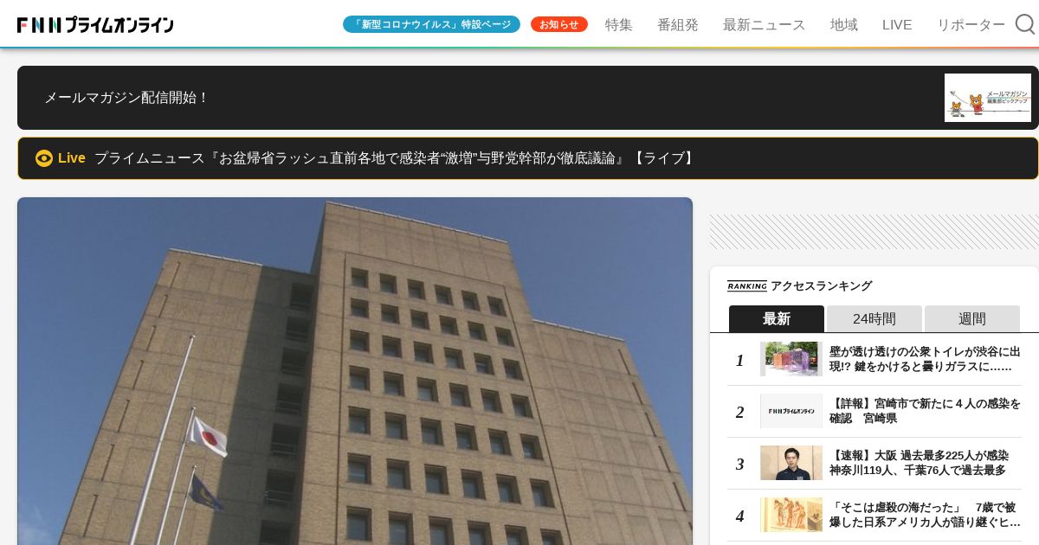Open the search magnifier icon

click(1025, 24)
